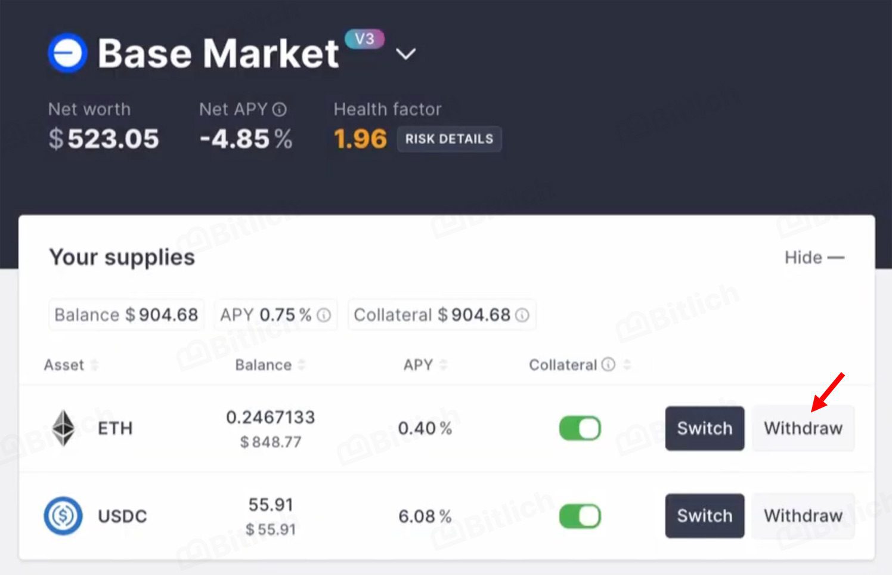Click Switch button in ETH row
892x575 pixels.
(x=704, y=428)
